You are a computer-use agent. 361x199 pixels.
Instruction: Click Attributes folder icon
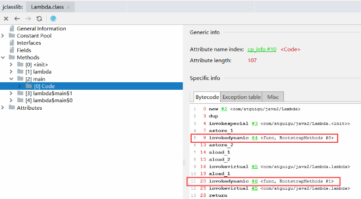[12, 108]
